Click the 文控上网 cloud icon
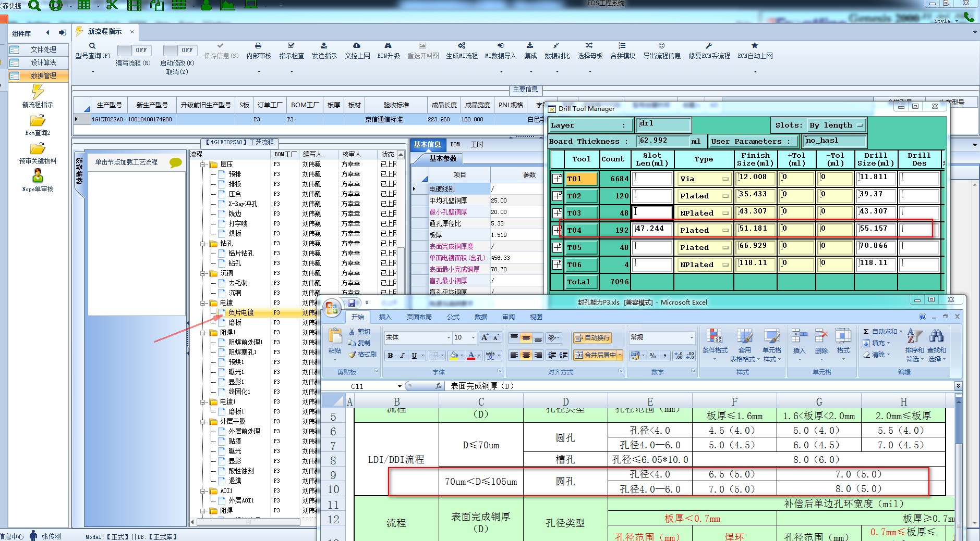Viewport: 980px width, 541px height. [x=357, y=46]
